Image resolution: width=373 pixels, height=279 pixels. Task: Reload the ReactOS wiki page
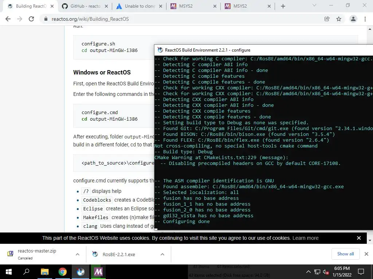pos(31,19)
